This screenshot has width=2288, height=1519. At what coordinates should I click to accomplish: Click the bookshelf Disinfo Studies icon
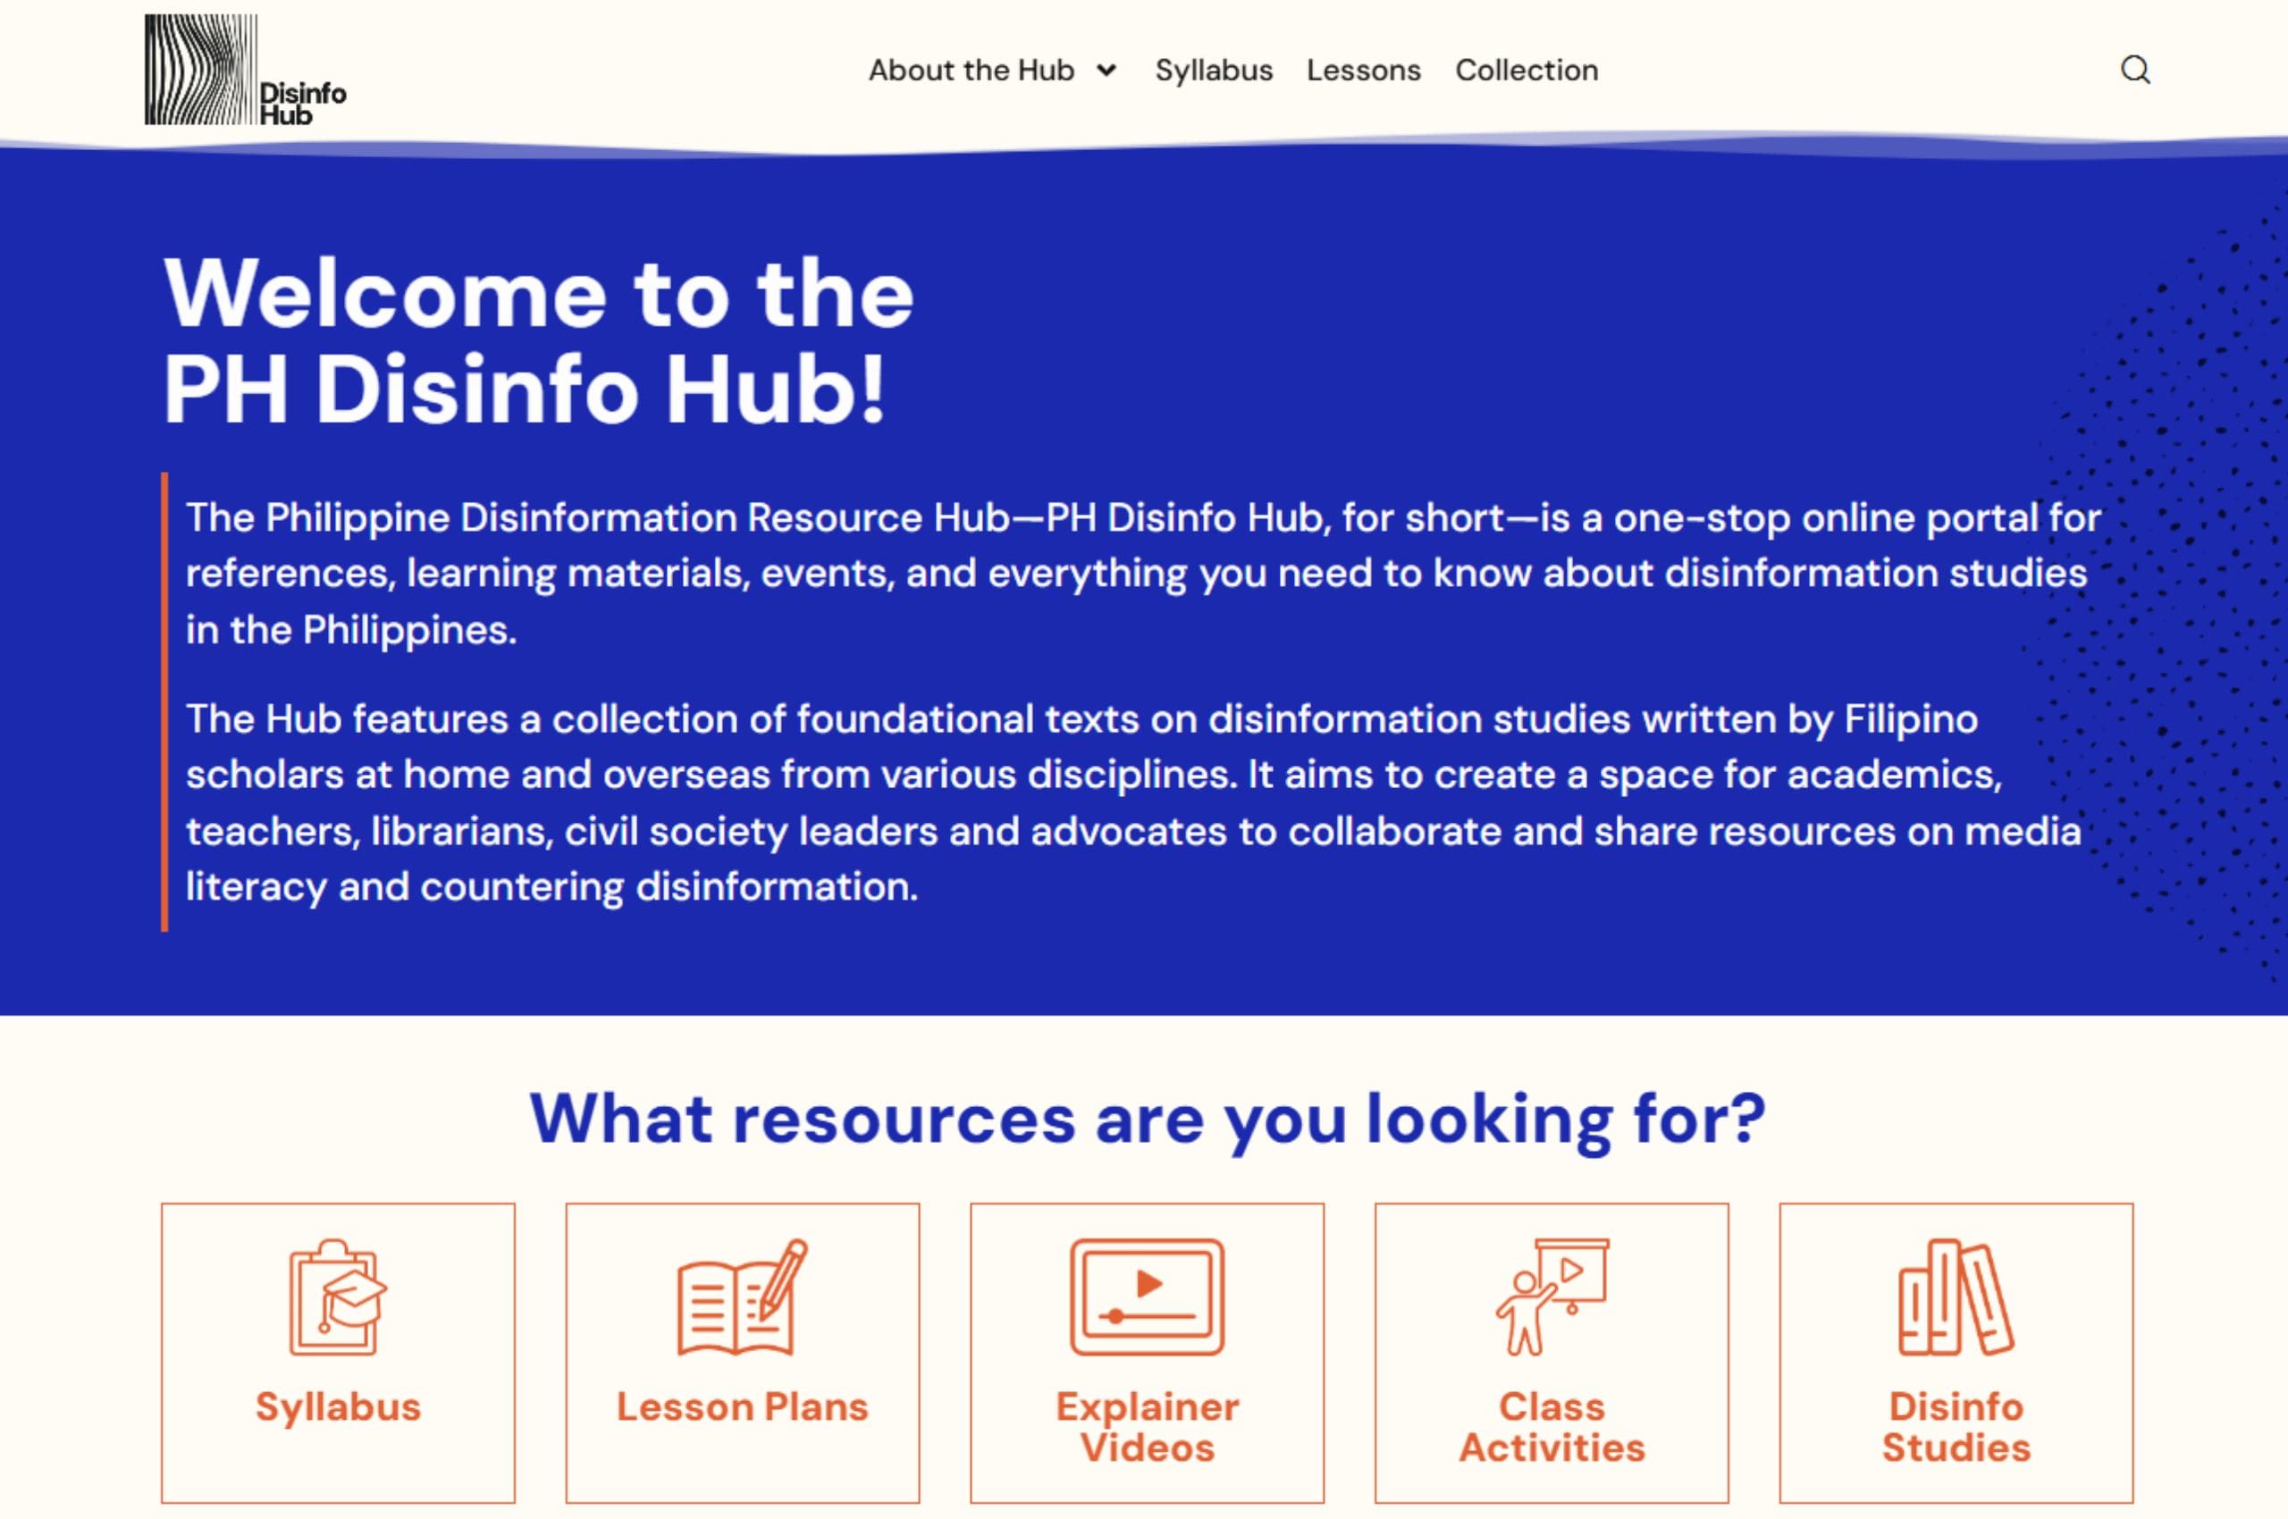pyautogui.click(x=1957, y=1298)
